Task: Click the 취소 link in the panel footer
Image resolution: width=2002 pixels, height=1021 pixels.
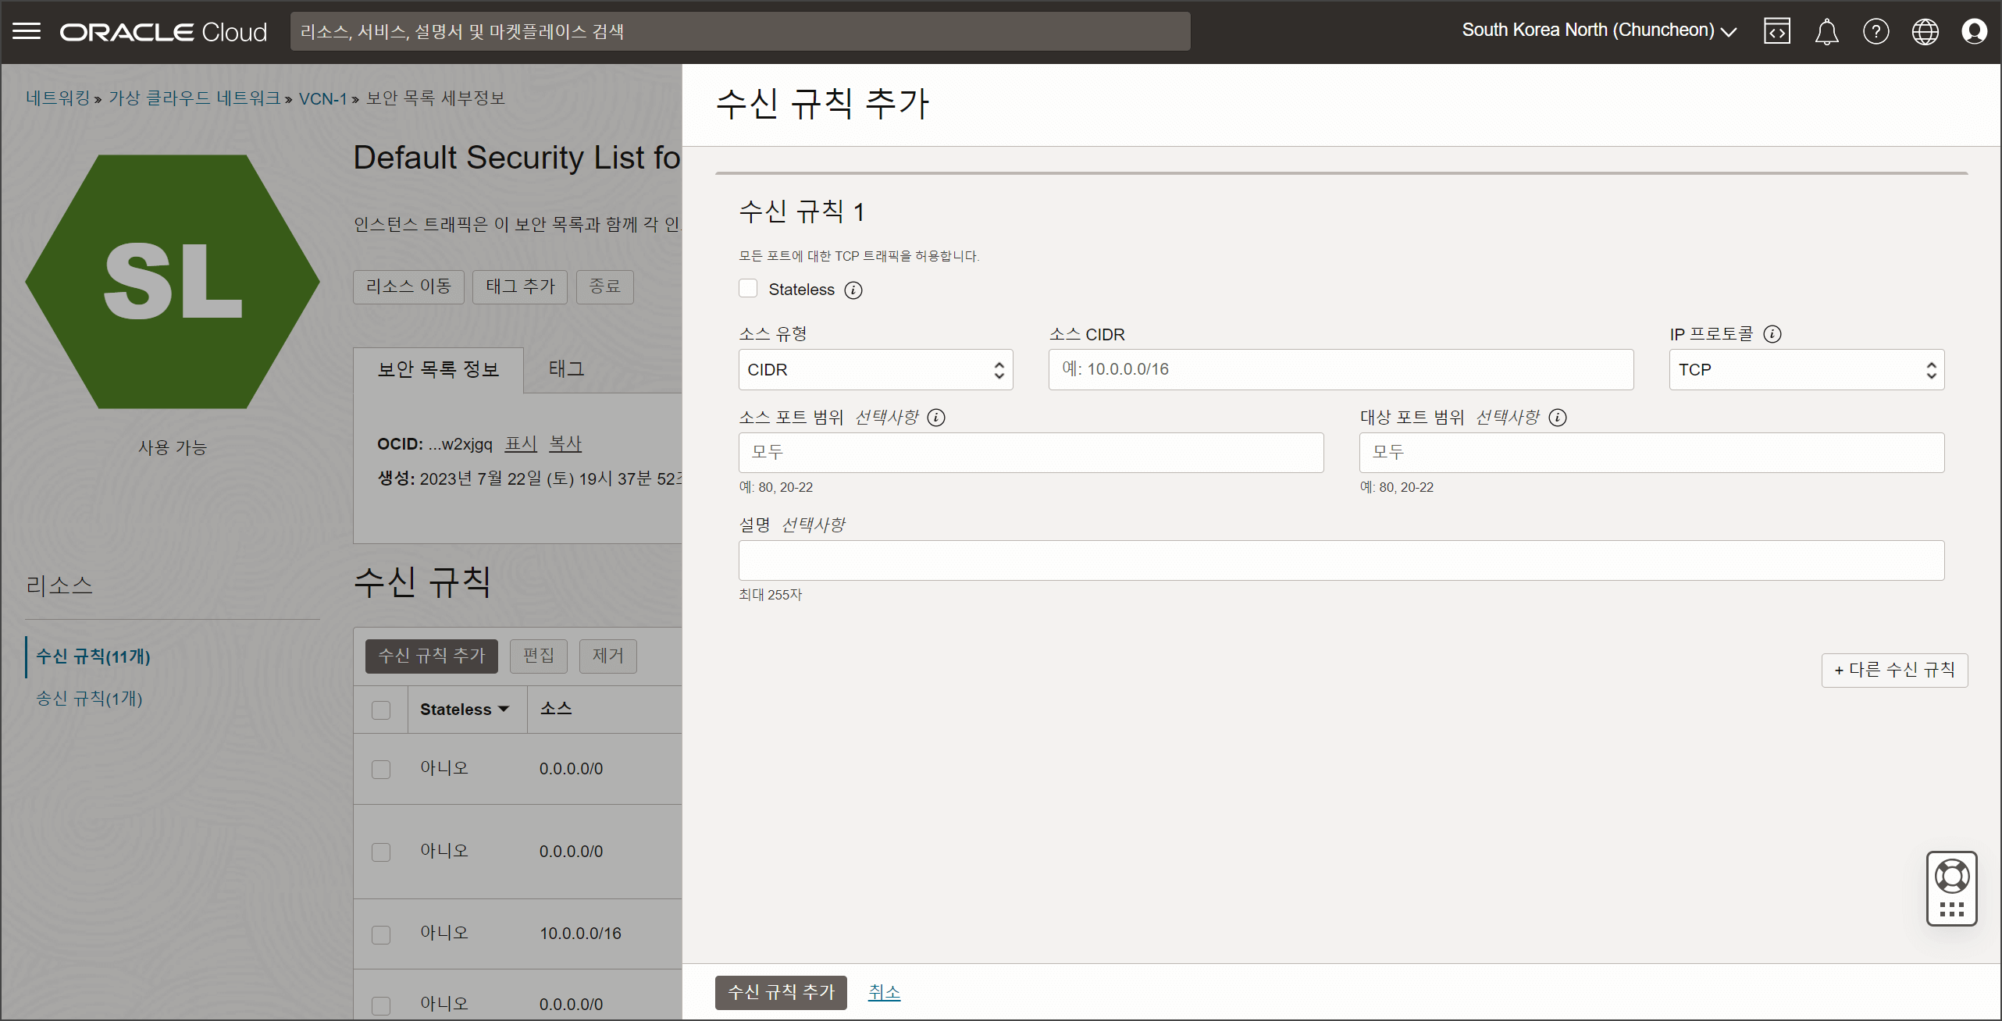Action: point(884,992)
